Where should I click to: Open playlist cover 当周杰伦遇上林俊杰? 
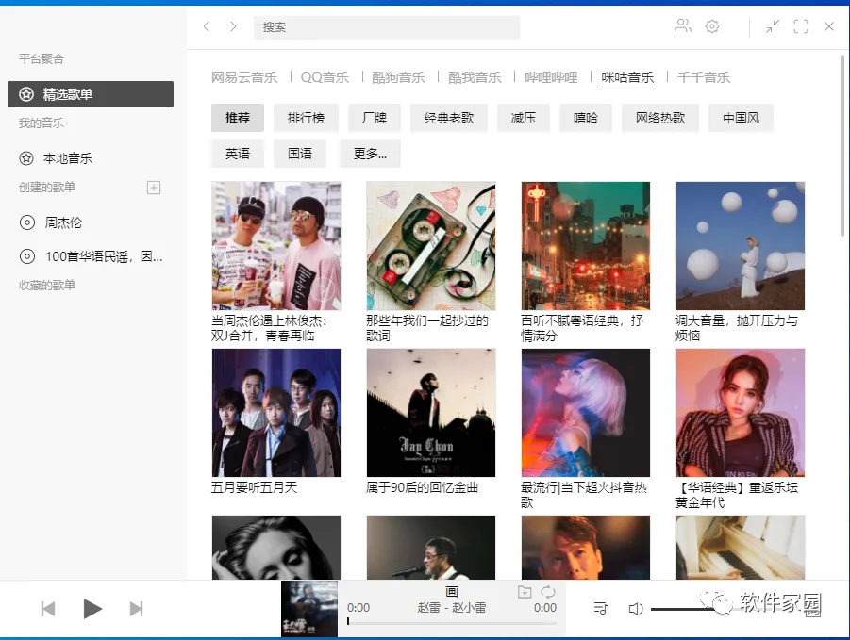coord(276,246)
